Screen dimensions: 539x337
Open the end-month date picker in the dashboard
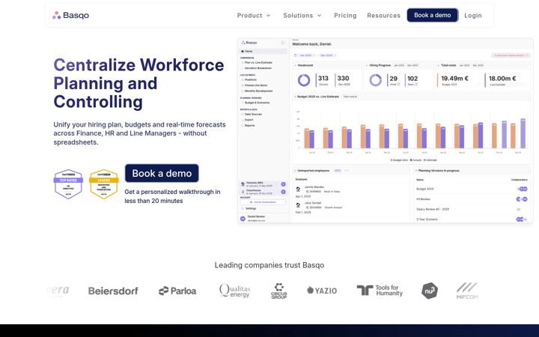pos(327,55)
